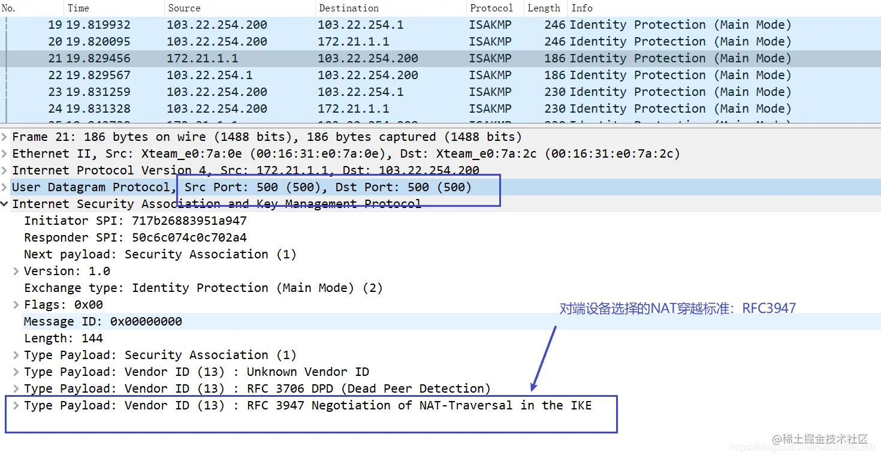Click source 103.22.254.200 in packet 23 row
This screenshot has width=881, height=458.
pos(217,92)
